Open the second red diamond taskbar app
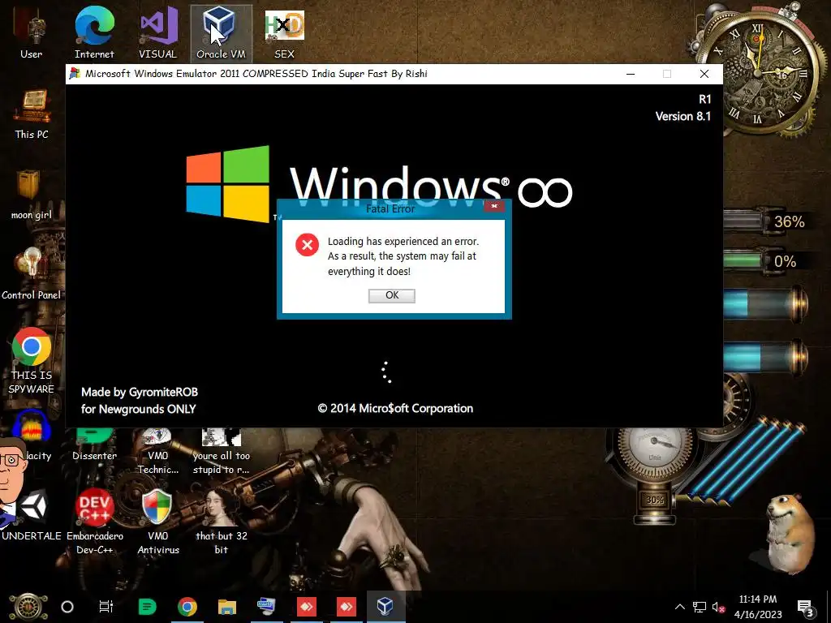Image resolution: width=831 pixels, height=623 pixels. coord(346,607)
